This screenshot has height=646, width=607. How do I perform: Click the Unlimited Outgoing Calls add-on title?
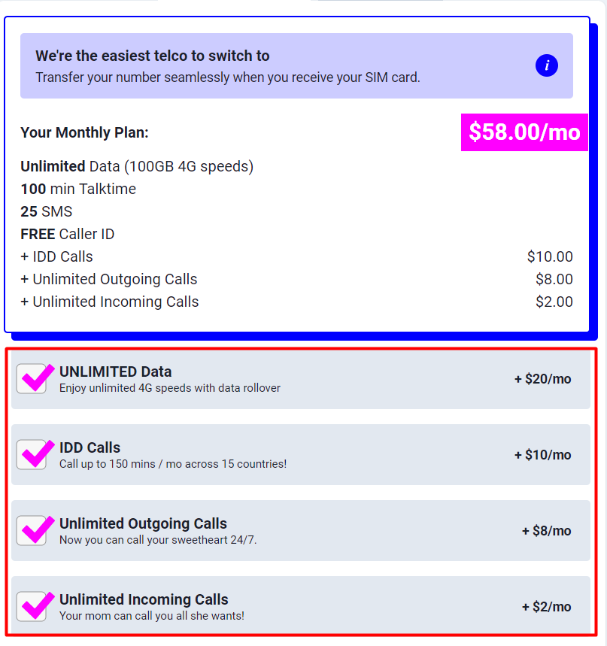tap(143, 523)
